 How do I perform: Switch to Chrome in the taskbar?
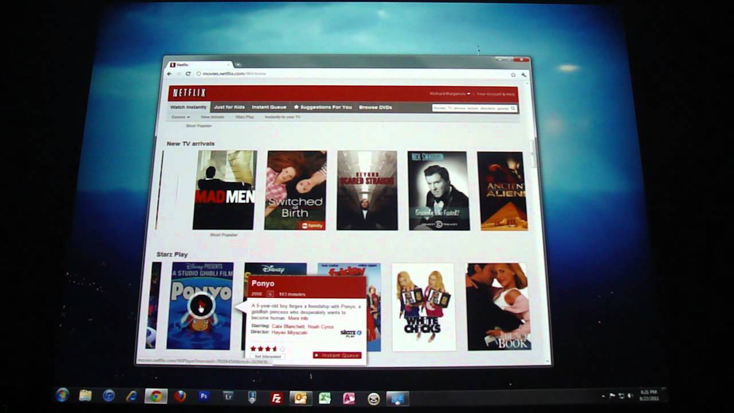tap(155, 396)
